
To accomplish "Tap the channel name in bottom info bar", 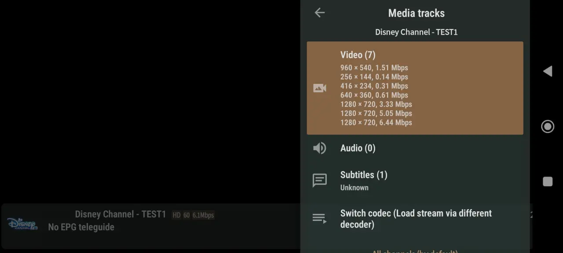I will tap(120, 214).
